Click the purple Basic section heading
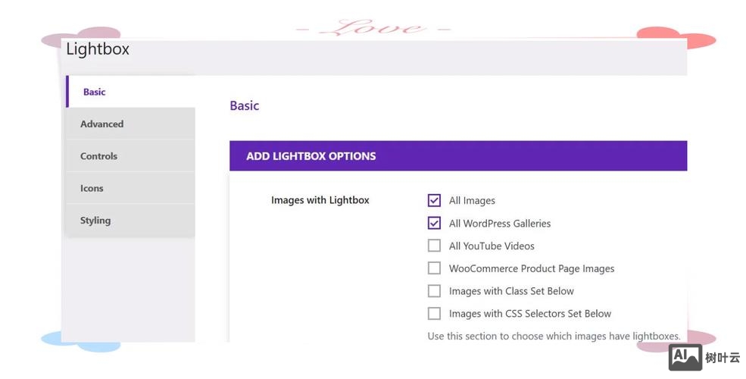 (244, 106)
